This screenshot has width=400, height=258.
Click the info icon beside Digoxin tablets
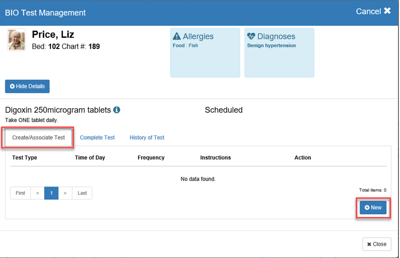pos(117,110)
